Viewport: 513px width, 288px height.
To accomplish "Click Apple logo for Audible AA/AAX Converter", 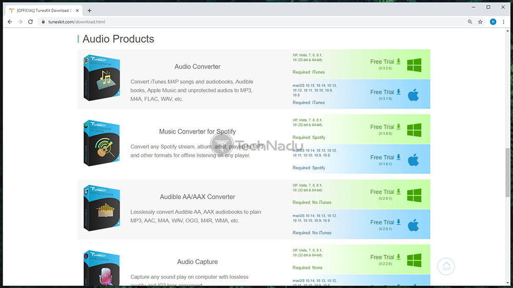I will coord(413,225).
